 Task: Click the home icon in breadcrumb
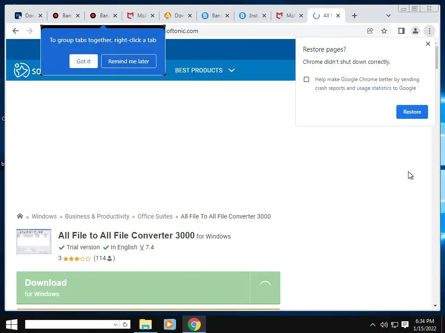[x=20, y=216]
